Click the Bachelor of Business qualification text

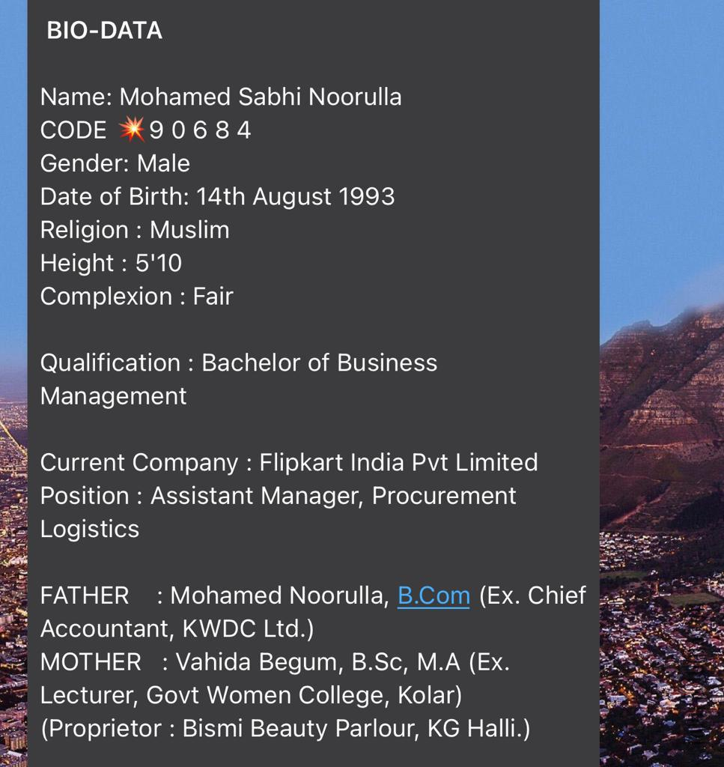click(x=319, y=363)
